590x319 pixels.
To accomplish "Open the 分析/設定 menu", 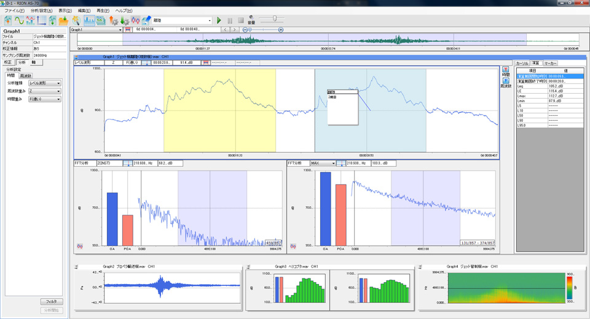I will tap(42, 11).
